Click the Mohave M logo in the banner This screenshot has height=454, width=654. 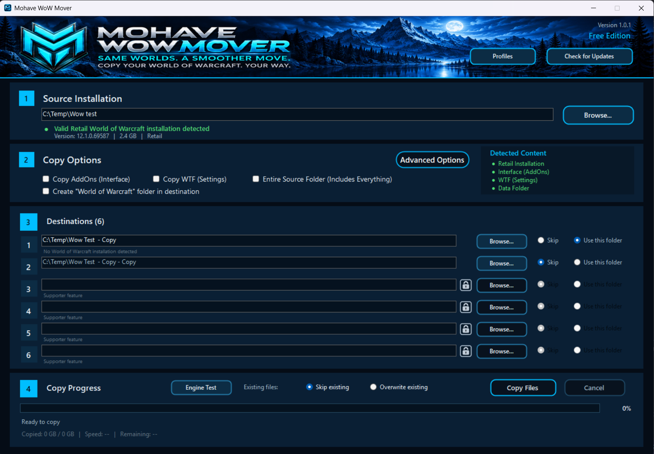54,47
